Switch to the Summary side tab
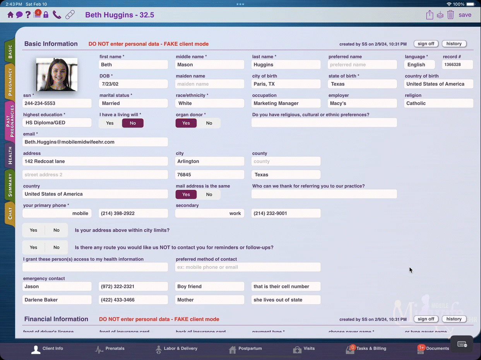 coord(10,185)
